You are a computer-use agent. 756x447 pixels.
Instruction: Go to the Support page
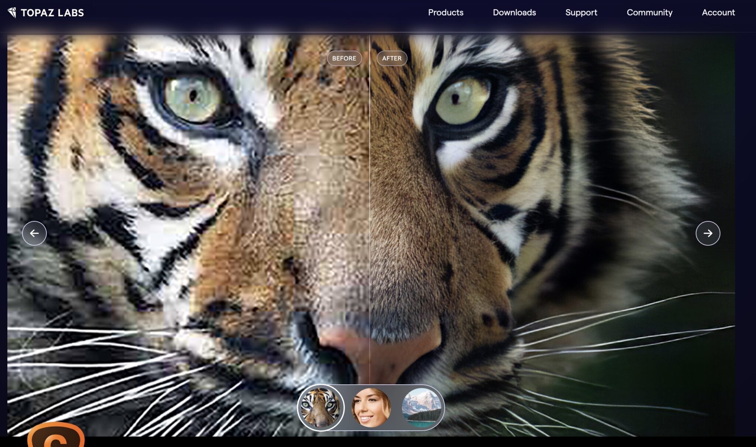[581, 13]
